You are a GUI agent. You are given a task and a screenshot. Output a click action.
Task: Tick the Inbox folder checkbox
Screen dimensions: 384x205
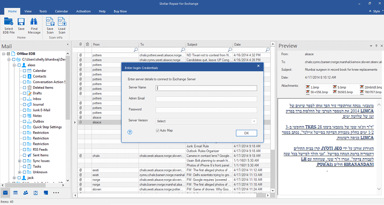coord(24,99)
